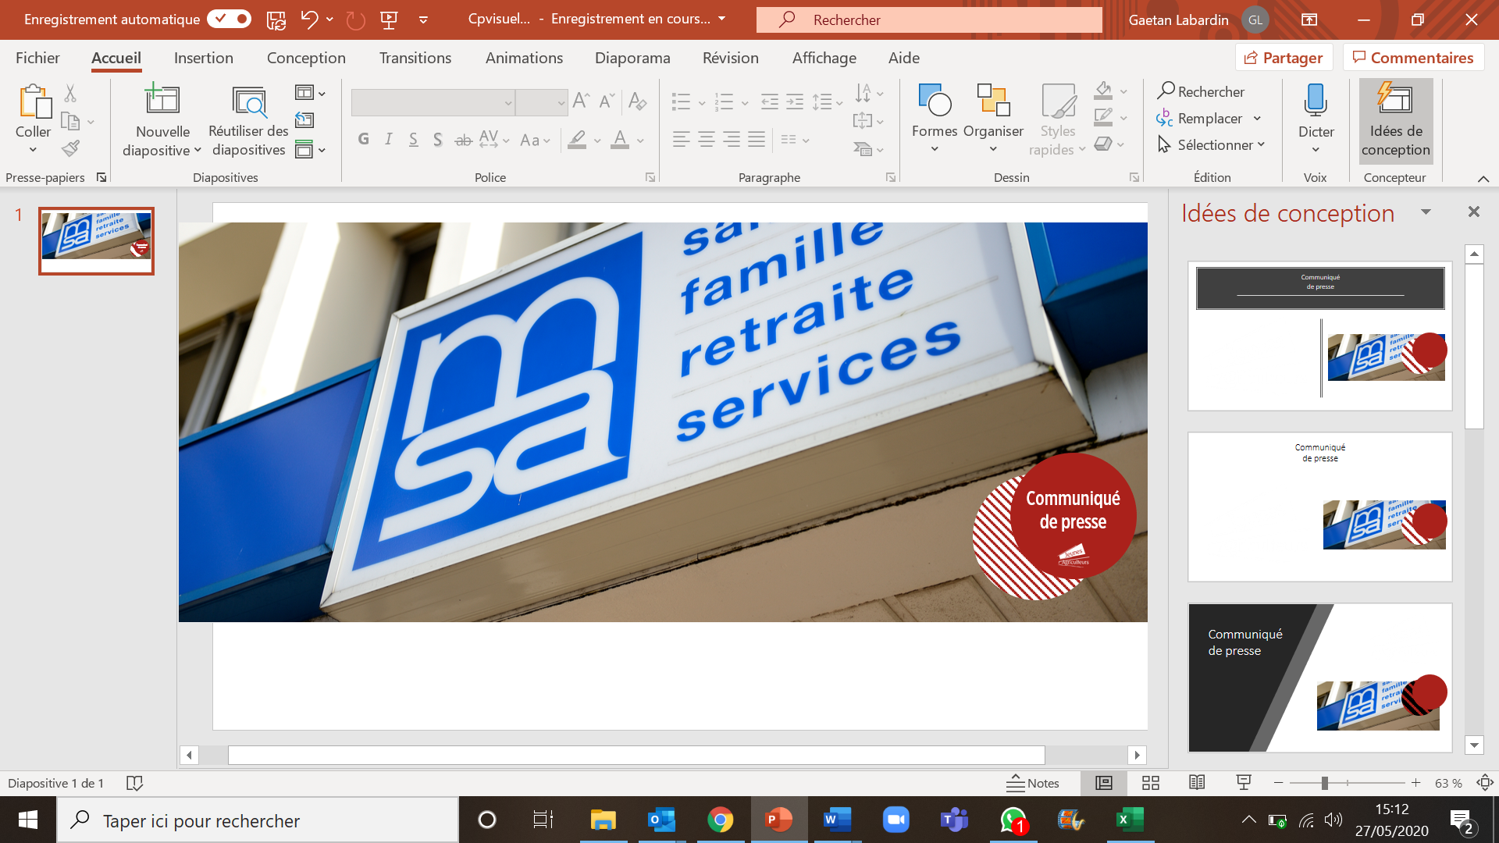Screen dimensions: 1499x843
Task: Click the Idées de conception button
Action: [x=1396, y=121]
